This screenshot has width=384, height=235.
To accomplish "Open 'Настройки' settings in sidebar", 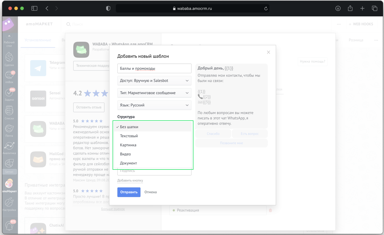I will pyautogui.click(x=9, y=204).
